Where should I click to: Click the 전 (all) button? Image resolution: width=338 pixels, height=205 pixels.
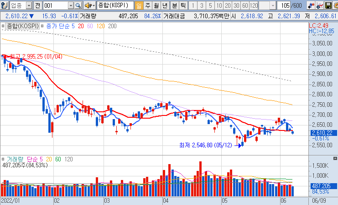(x=38, y=5)
